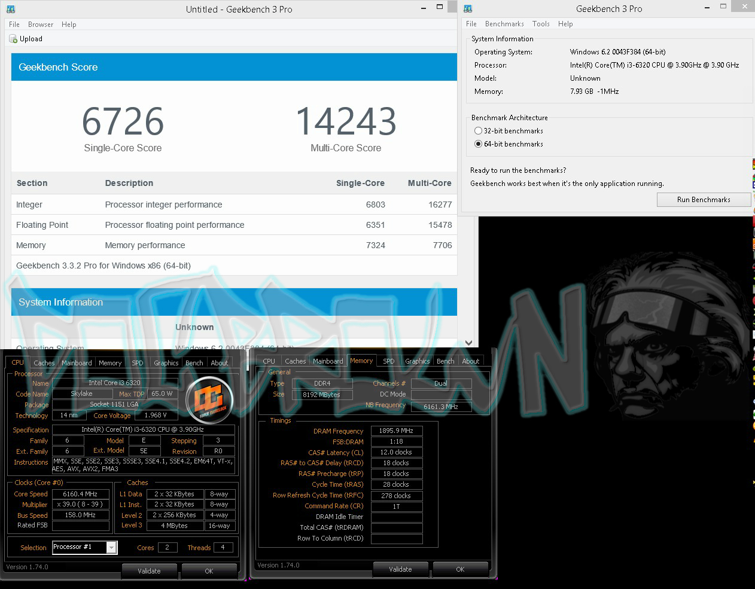
Task: Click the Geekbench 3 Pro window title icon
Action: pos(468,8)
